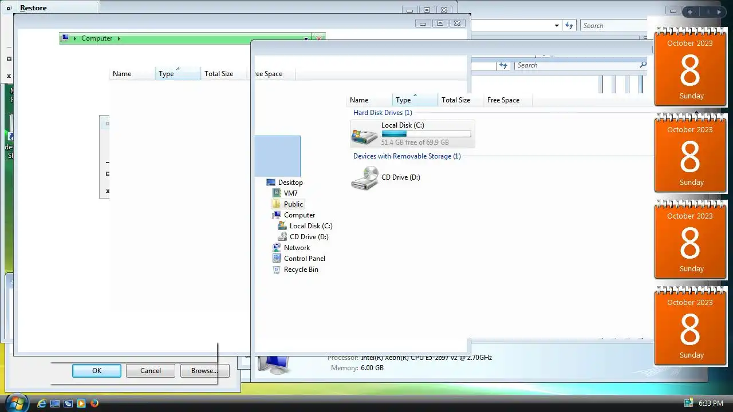
Task: Click the Search box that has a magnifier
Action: coord(581,65)
